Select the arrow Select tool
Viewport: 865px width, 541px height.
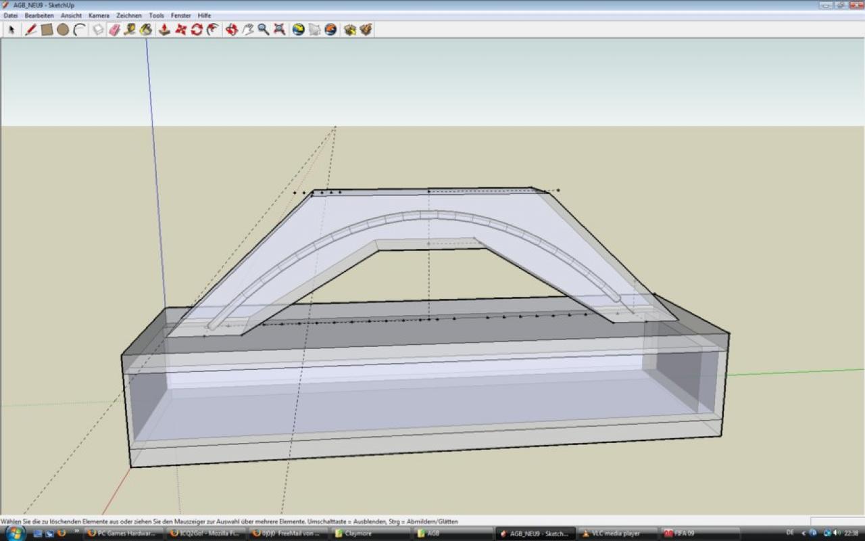(11, 30)
